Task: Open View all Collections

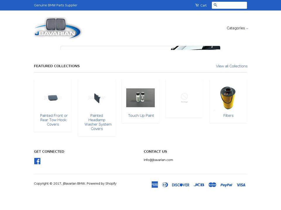Action: coord(232,66)
